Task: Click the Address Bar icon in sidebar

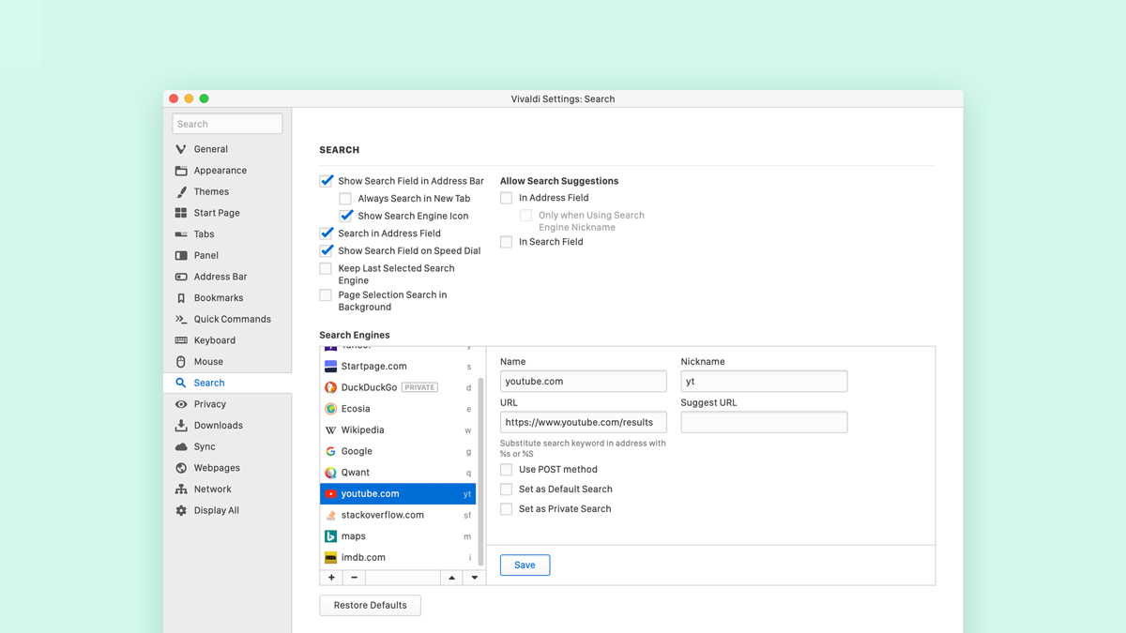Action: pyautogui.click(x=181, y=277)
